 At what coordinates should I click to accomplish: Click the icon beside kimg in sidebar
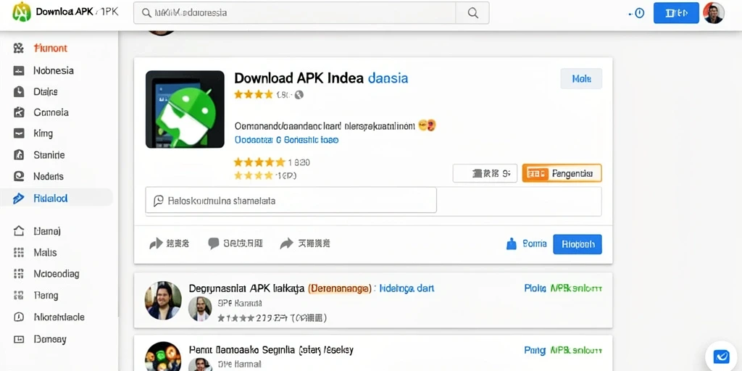18,133
